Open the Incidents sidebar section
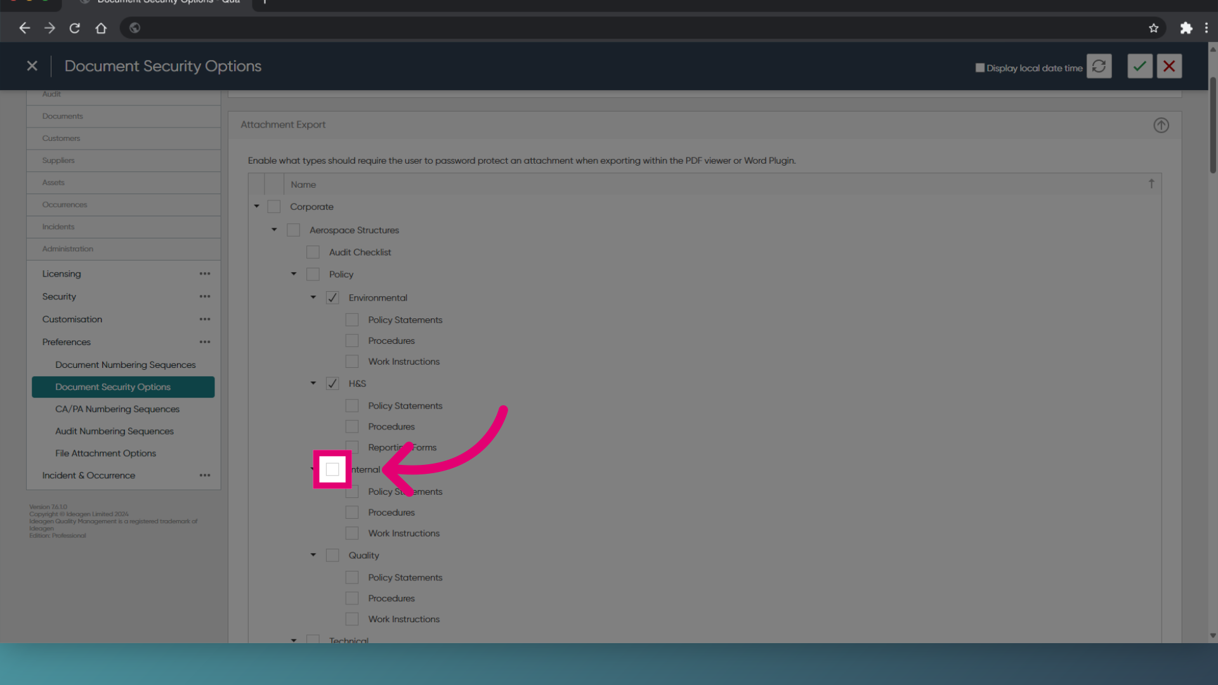 point(124,227)
